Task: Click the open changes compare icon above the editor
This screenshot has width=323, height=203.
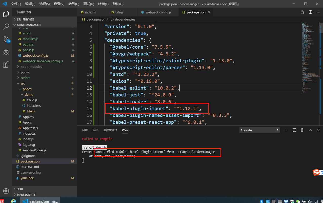Action: [302, 12]
